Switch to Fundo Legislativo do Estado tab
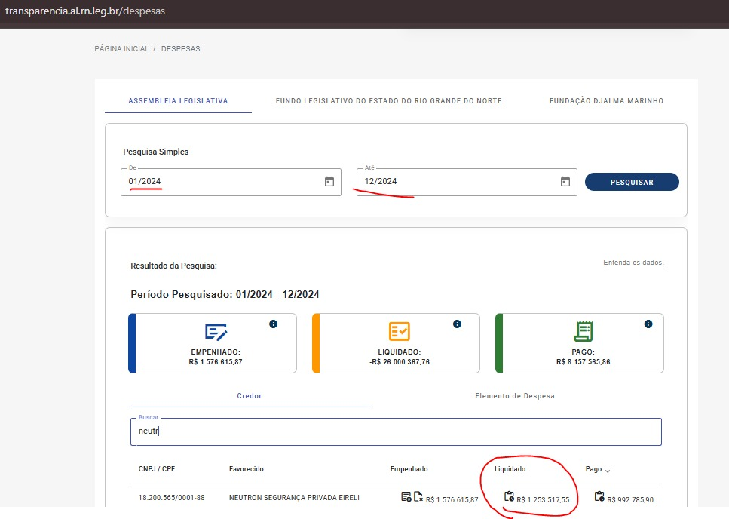The image size is (729, 519). coord(389,101)
